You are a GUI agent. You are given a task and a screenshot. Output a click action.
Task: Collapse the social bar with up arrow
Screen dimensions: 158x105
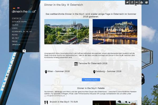pos(136,5)
